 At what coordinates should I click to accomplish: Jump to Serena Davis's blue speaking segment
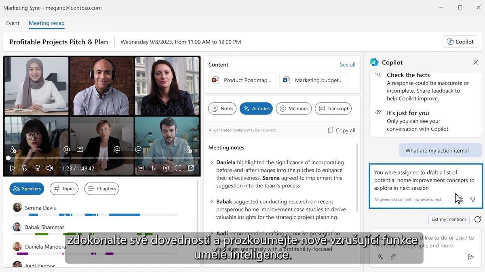coord(124,215)
